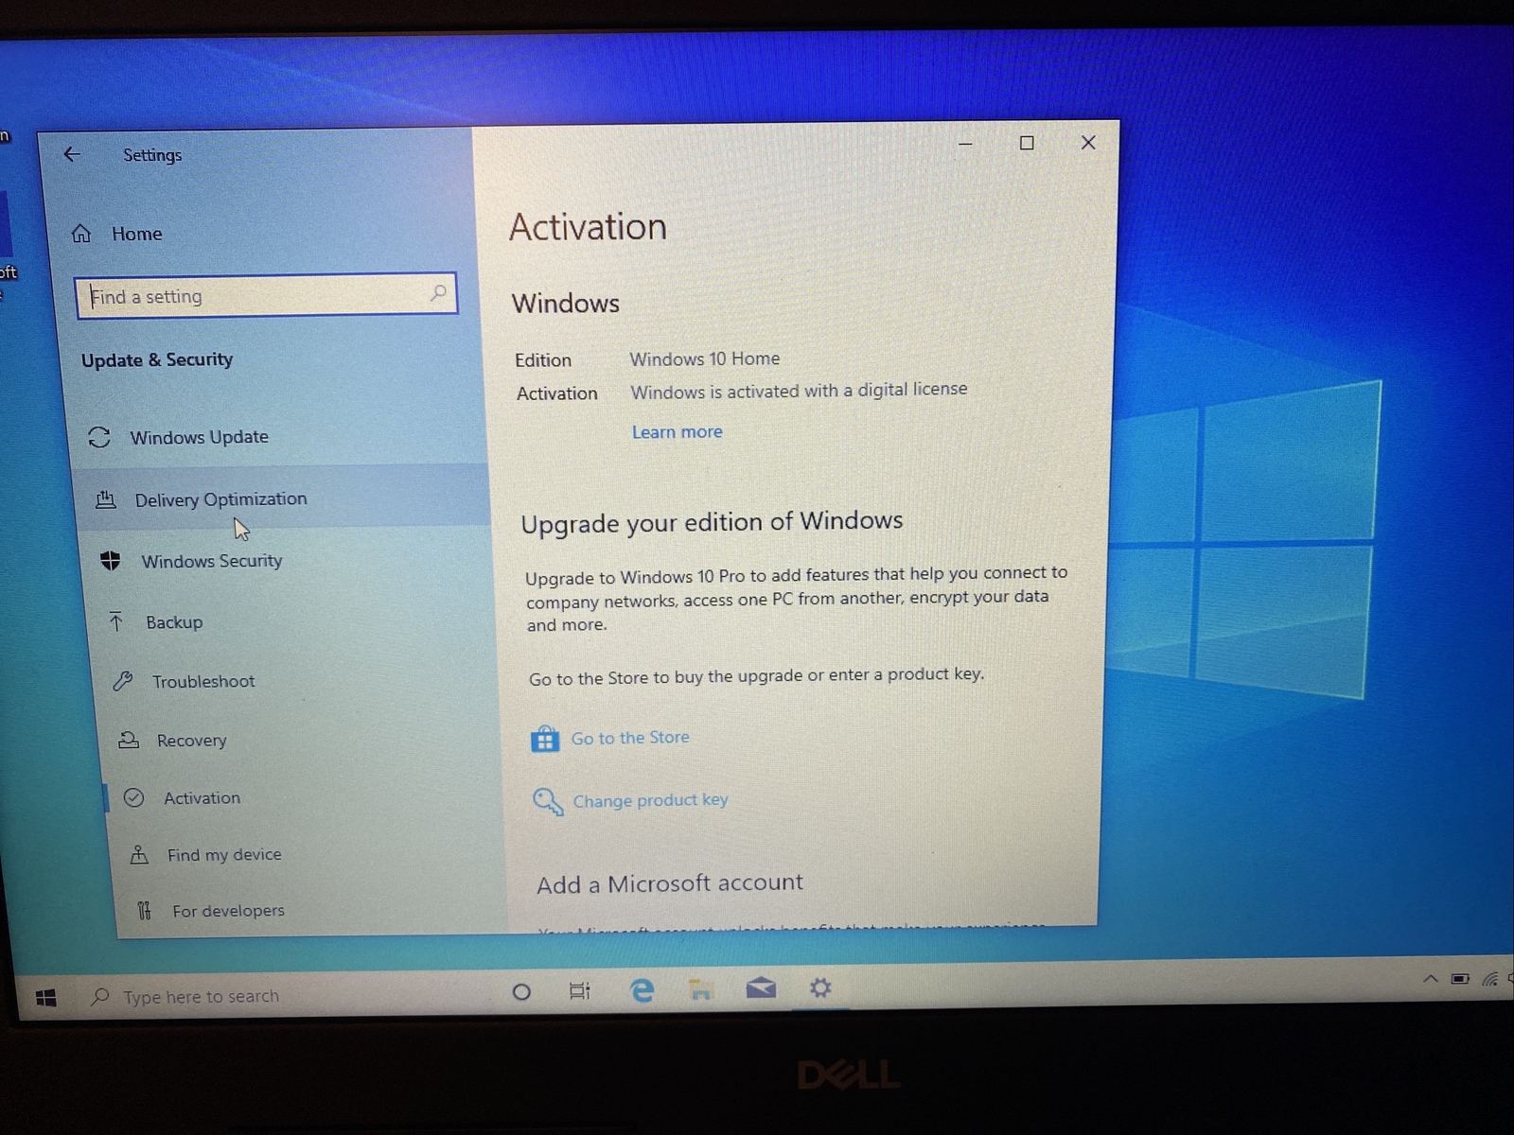The height and width of the screenshot is (1135, 1514).
Task: Click the Windows Update refresh arrows icon
Action: point(99,437)
